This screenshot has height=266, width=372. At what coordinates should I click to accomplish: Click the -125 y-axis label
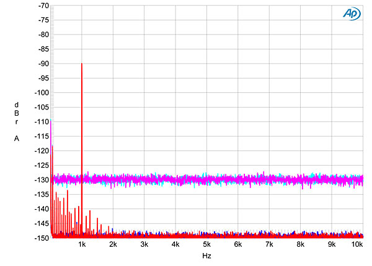42,165
